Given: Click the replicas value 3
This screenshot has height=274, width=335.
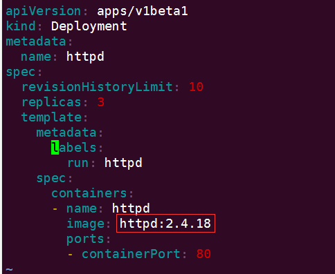Looking at the screenshot, I should click(x=100, y=102).
